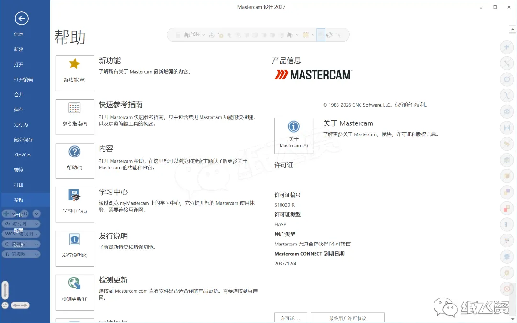Click the faded circle icon in right toolbar
Image resolution: width=517 pixels, height=323 pixels.
pos(507,79)
